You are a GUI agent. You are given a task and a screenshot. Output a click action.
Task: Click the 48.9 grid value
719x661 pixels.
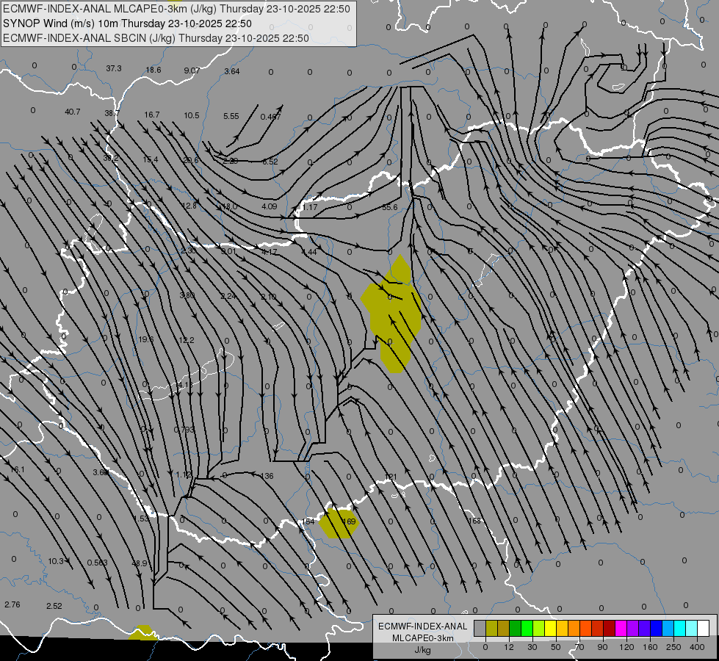[140, 563]
